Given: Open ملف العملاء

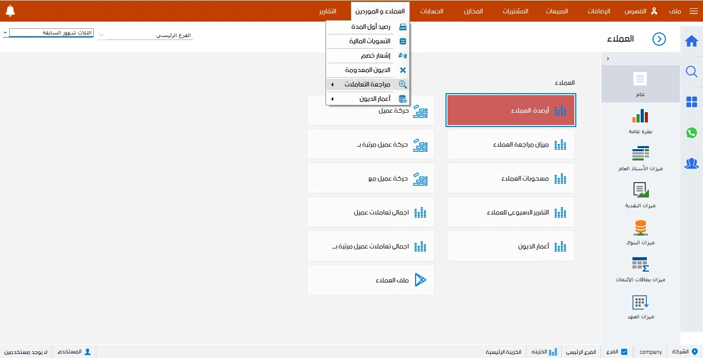Looking at the screenshot, I should pos(370,280).
